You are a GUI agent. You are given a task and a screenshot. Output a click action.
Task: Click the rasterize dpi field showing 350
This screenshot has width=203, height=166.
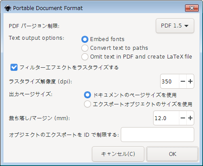click(170, 81)
